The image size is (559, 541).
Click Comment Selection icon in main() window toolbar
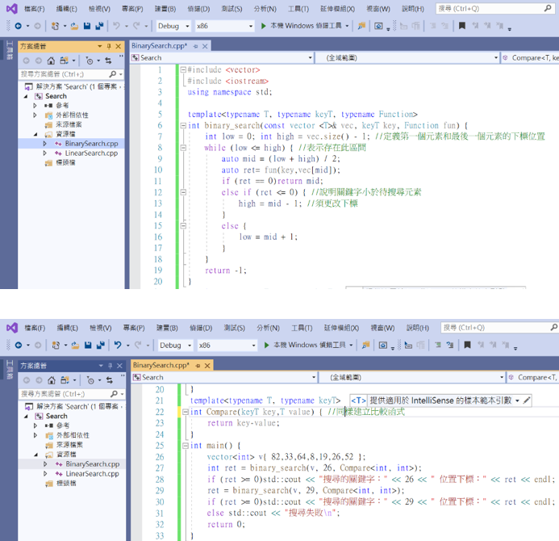pyautogui.click(x=438, y=345)
